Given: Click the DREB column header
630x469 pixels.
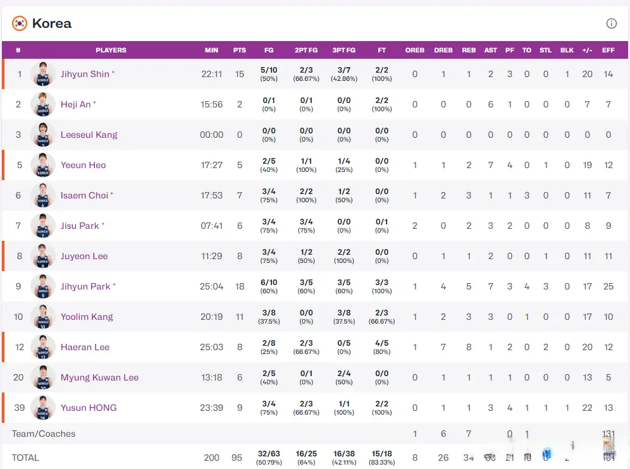Looking at the screenshot, I should click(443, 50).
